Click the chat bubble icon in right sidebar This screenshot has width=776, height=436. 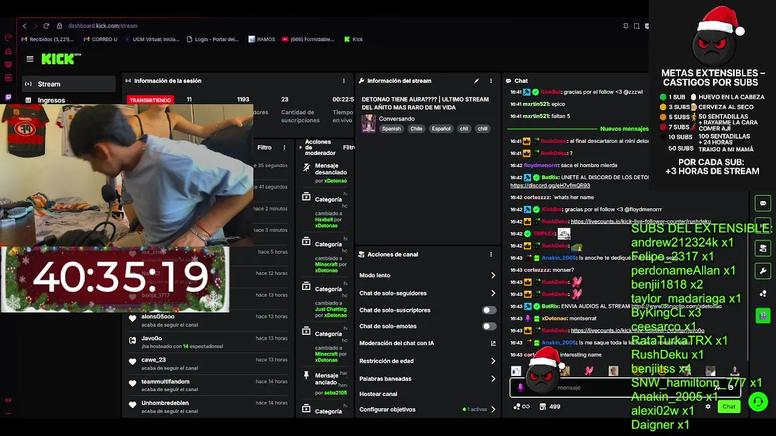[x=763, y=203]
